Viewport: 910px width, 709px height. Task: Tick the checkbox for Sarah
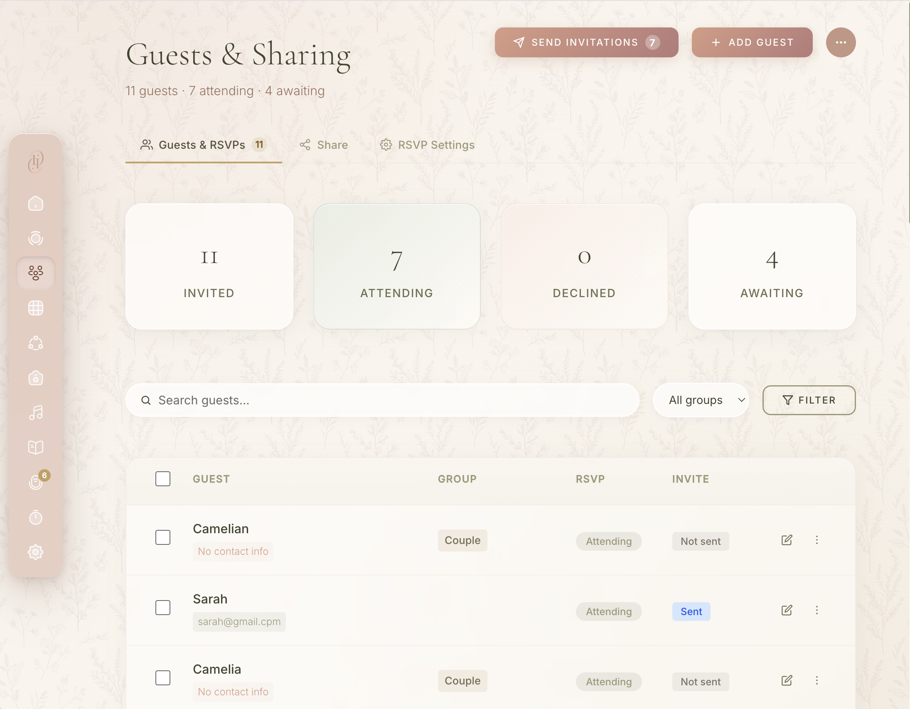pyautogui.click(x=163, y=608)
